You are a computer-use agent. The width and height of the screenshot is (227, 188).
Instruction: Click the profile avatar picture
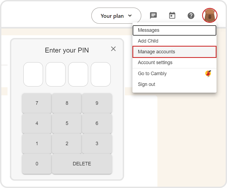[210, 16]
